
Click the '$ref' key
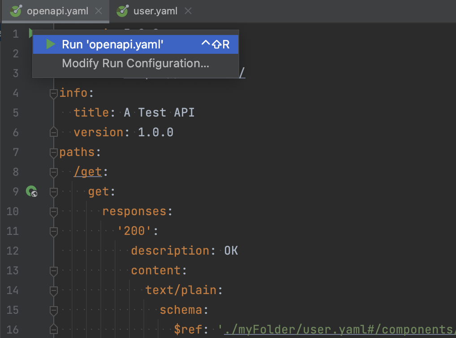click(188, 329)
